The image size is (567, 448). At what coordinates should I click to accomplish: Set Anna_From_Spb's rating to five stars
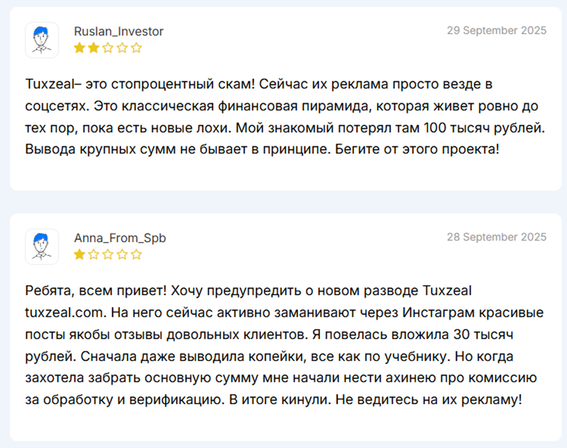point(136,255)
